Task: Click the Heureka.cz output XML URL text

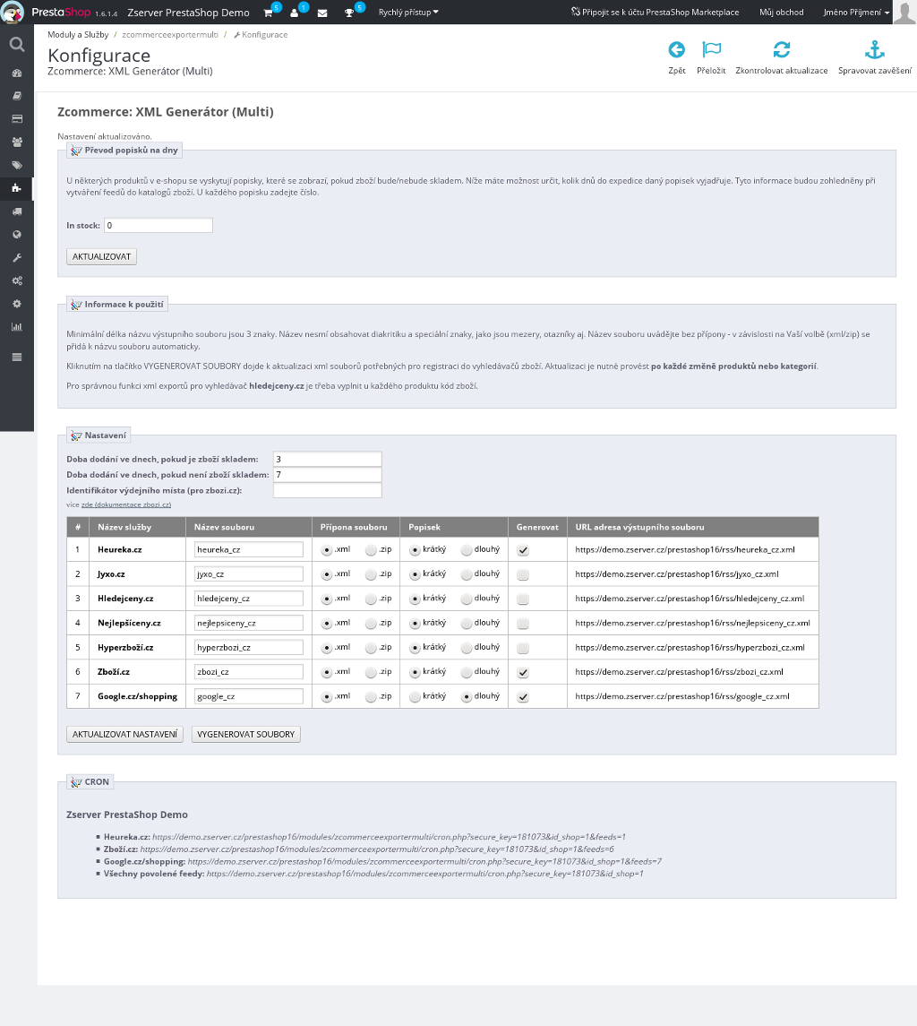Action: (685, 549)
